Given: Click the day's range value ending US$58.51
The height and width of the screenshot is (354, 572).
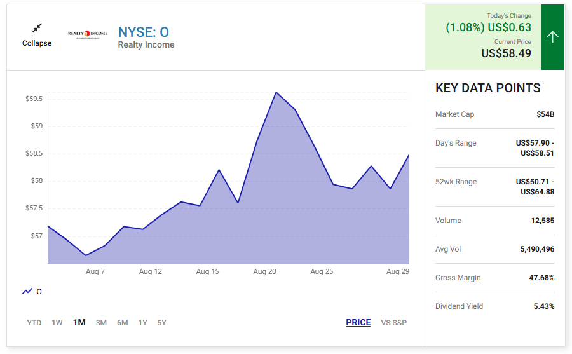Looking at the screenshot, I should click(535, 148).
